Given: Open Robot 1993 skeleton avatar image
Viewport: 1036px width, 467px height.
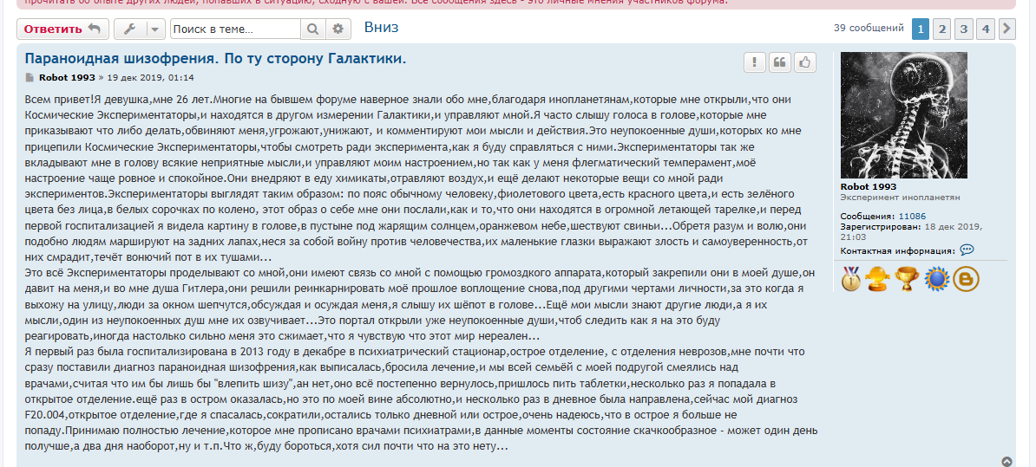Looking at the screenshot, I should tap(904, 115).
